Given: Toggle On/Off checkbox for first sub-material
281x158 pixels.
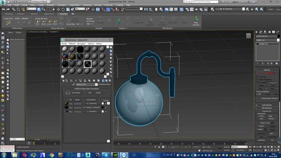Looking at the screenshot, I should [x=105, y=104].
